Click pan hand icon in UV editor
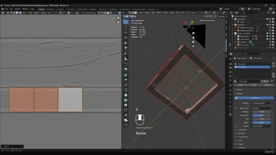This screenshot has width=276, height=155. (118, 22)
